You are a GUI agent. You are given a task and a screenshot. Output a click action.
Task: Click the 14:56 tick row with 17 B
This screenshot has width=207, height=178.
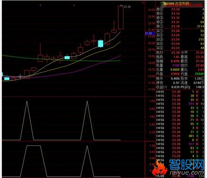(180, 152)
